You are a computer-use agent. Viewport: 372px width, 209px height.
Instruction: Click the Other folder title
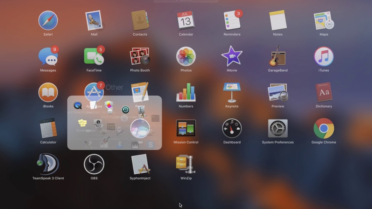tap(114, 87)
